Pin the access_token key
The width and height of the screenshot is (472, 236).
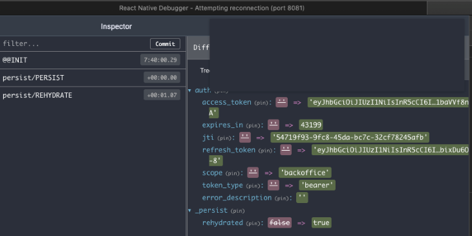(261, 103)
